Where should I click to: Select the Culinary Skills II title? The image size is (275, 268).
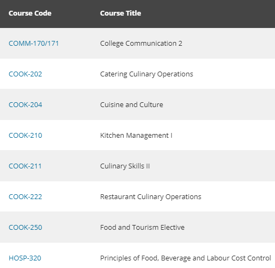click(125, 166)
